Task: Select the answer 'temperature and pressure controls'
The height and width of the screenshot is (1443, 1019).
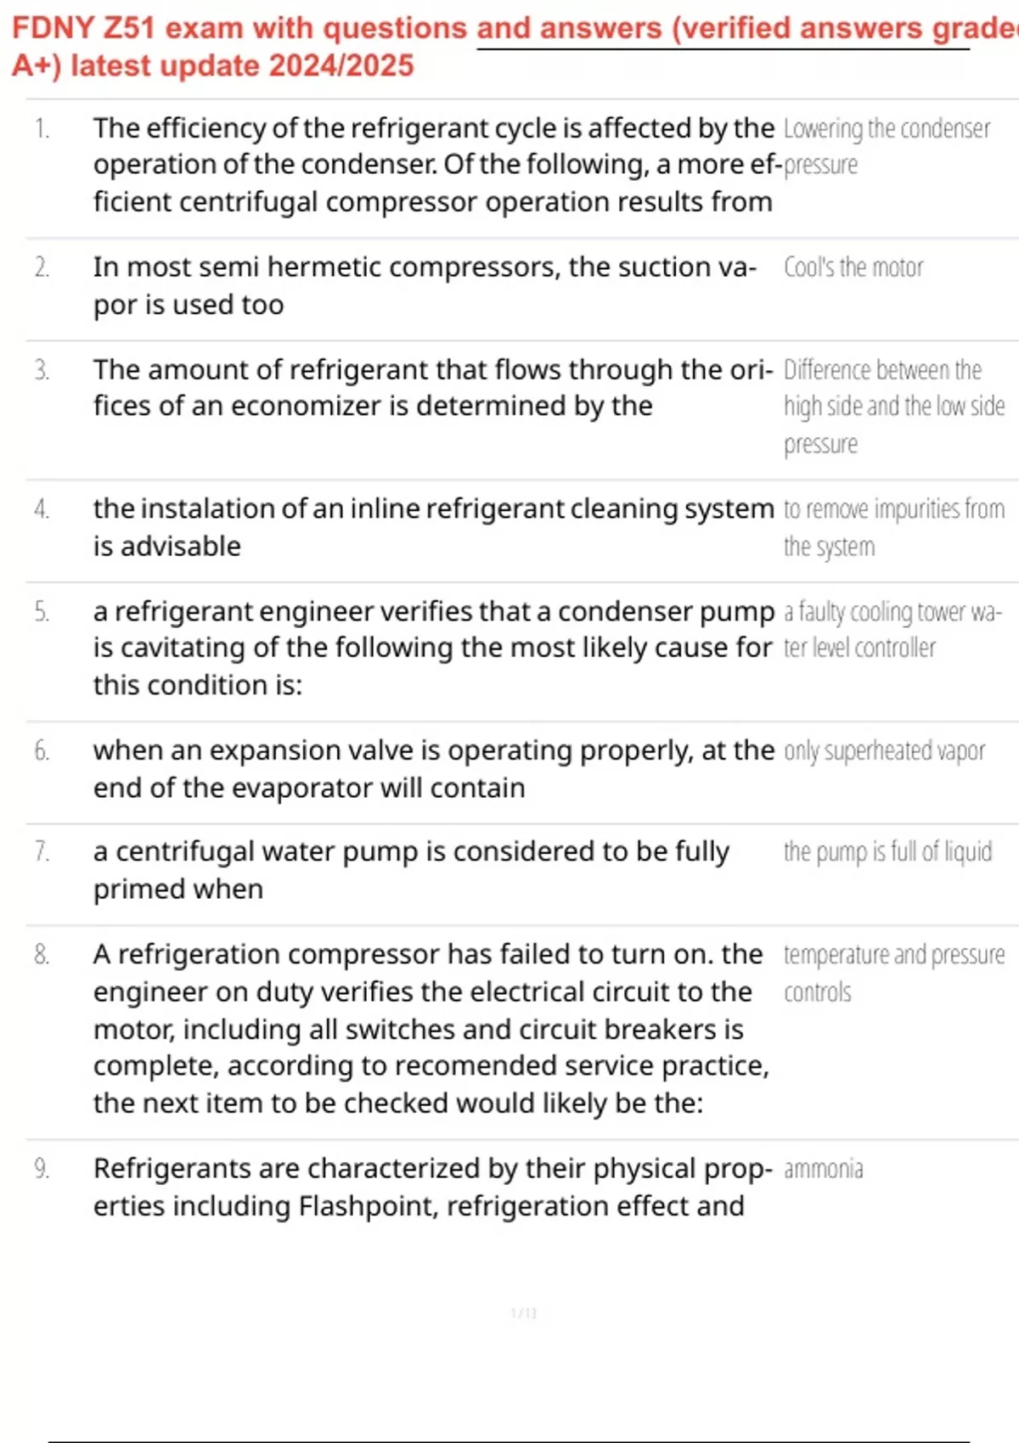Action: tap(893, 973)
